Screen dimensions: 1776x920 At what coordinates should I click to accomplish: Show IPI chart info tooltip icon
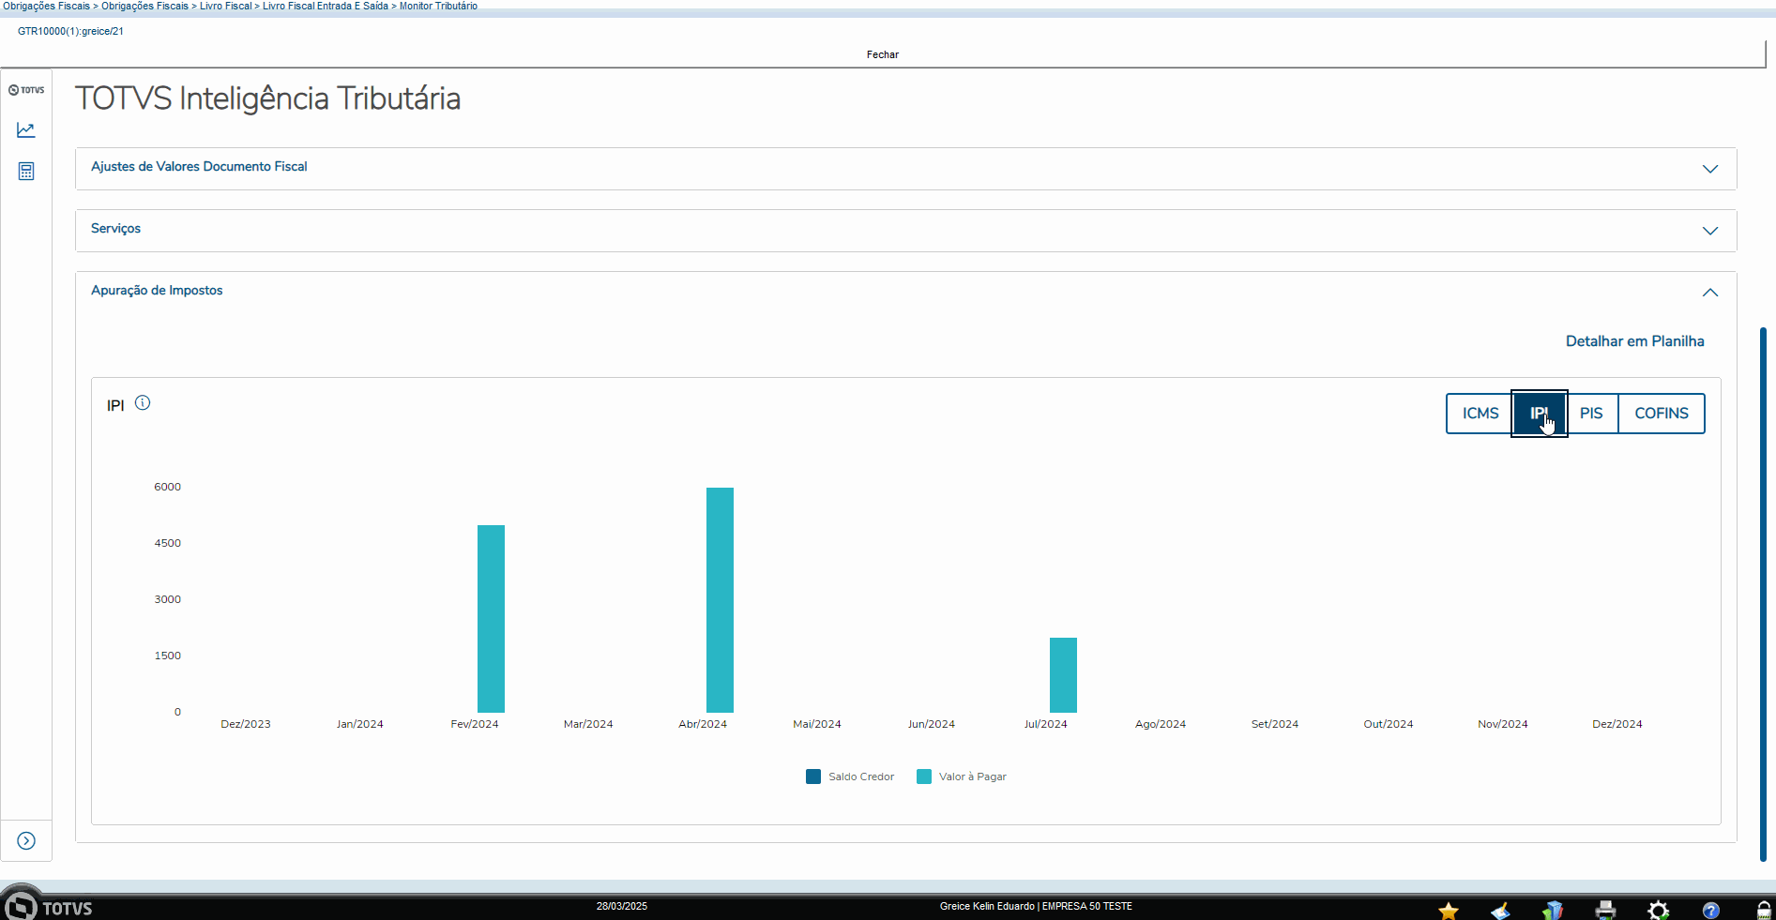pos(143,403)
